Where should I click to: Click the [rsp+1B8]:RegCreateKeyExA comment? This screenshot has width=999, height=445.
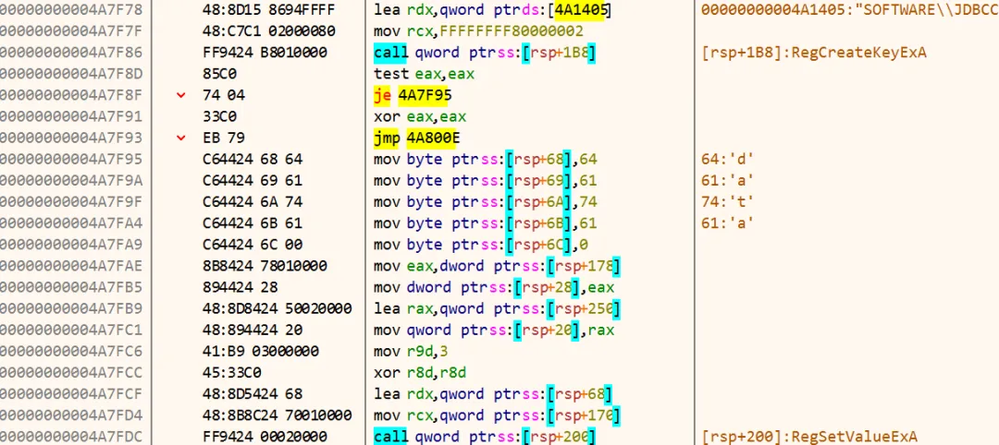(814, 53)
